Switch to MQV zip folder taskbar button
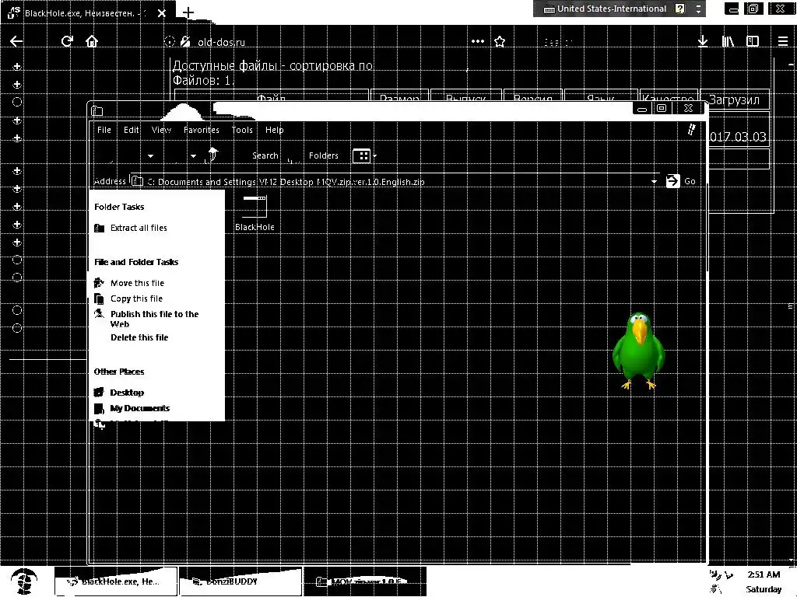This screenshot has height=597, width=797. [364, 581]
